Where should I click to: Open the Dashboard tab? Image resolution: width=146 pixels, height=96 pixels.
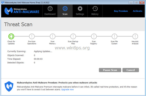(50, 11)
